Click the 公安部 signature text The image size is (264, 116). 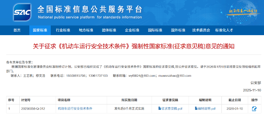tap(256, 83)
